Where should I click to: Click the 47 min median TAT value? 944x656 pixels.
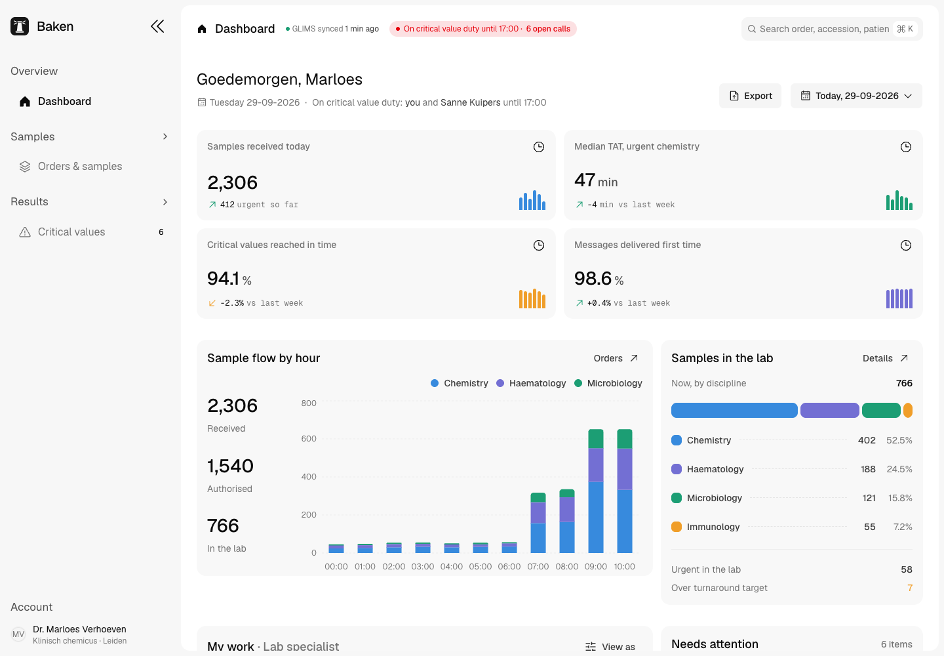[596, 180]
